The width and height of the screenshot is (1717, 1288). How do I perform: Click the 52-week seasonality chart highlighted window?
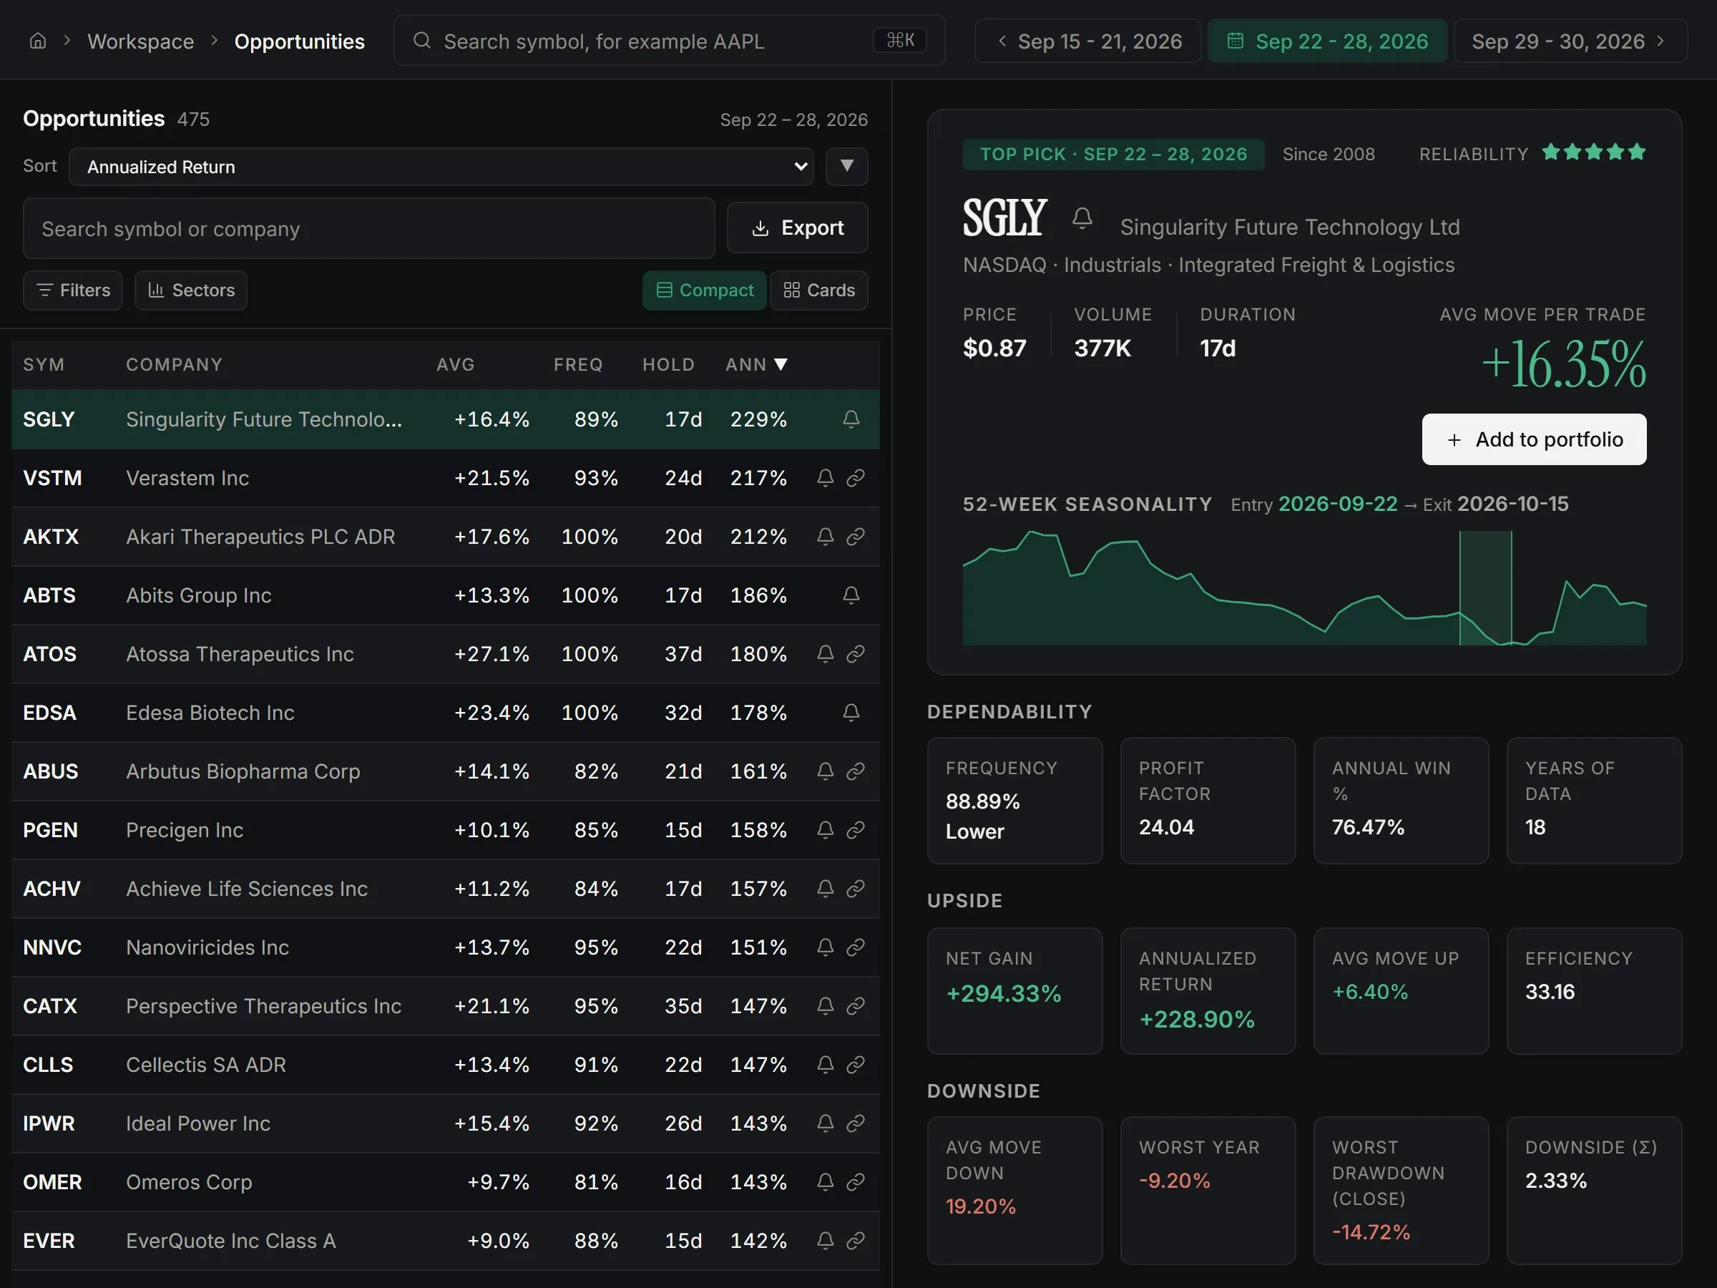pos(1485,587)
